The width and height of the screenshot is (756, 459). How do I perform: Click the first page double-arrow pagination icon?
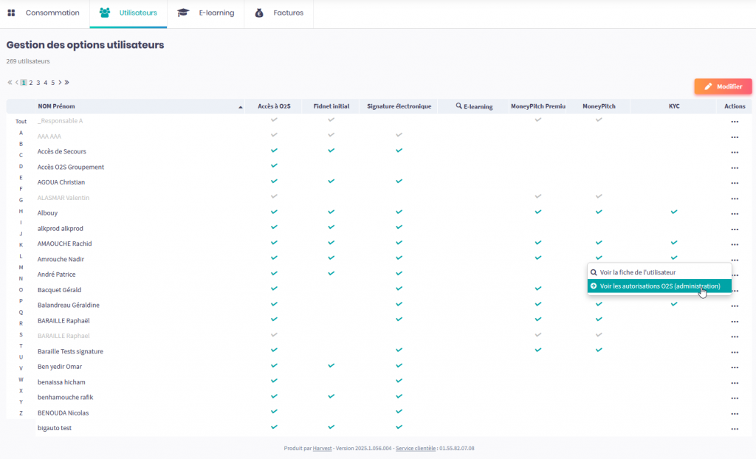pyautogui.click(x=10, y=83)
